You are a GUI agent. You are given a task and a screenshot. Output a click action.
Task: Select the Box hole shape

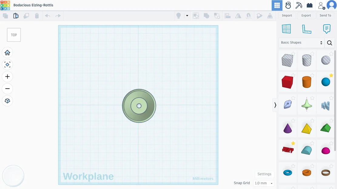287,60
